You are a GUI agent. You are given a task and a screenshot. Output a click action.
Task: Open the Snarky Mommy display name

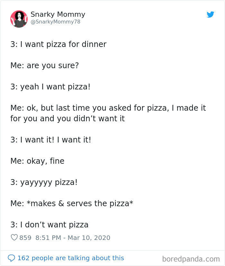(x=58, y=14)
